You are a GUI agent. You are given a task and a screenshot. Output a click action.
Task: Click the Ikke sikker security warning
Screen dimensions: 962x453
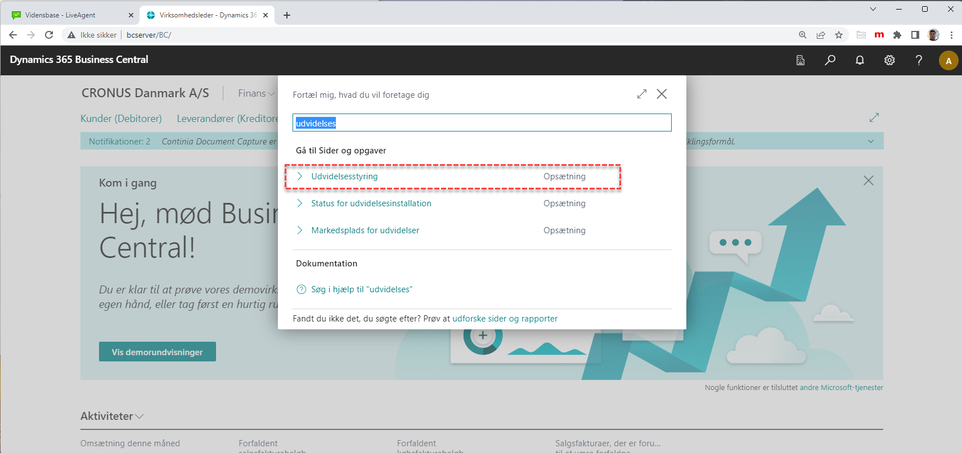coord(92,35)
